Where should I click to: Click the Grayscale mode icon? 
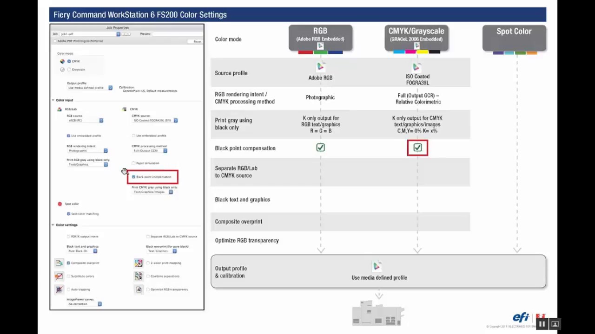62,70
